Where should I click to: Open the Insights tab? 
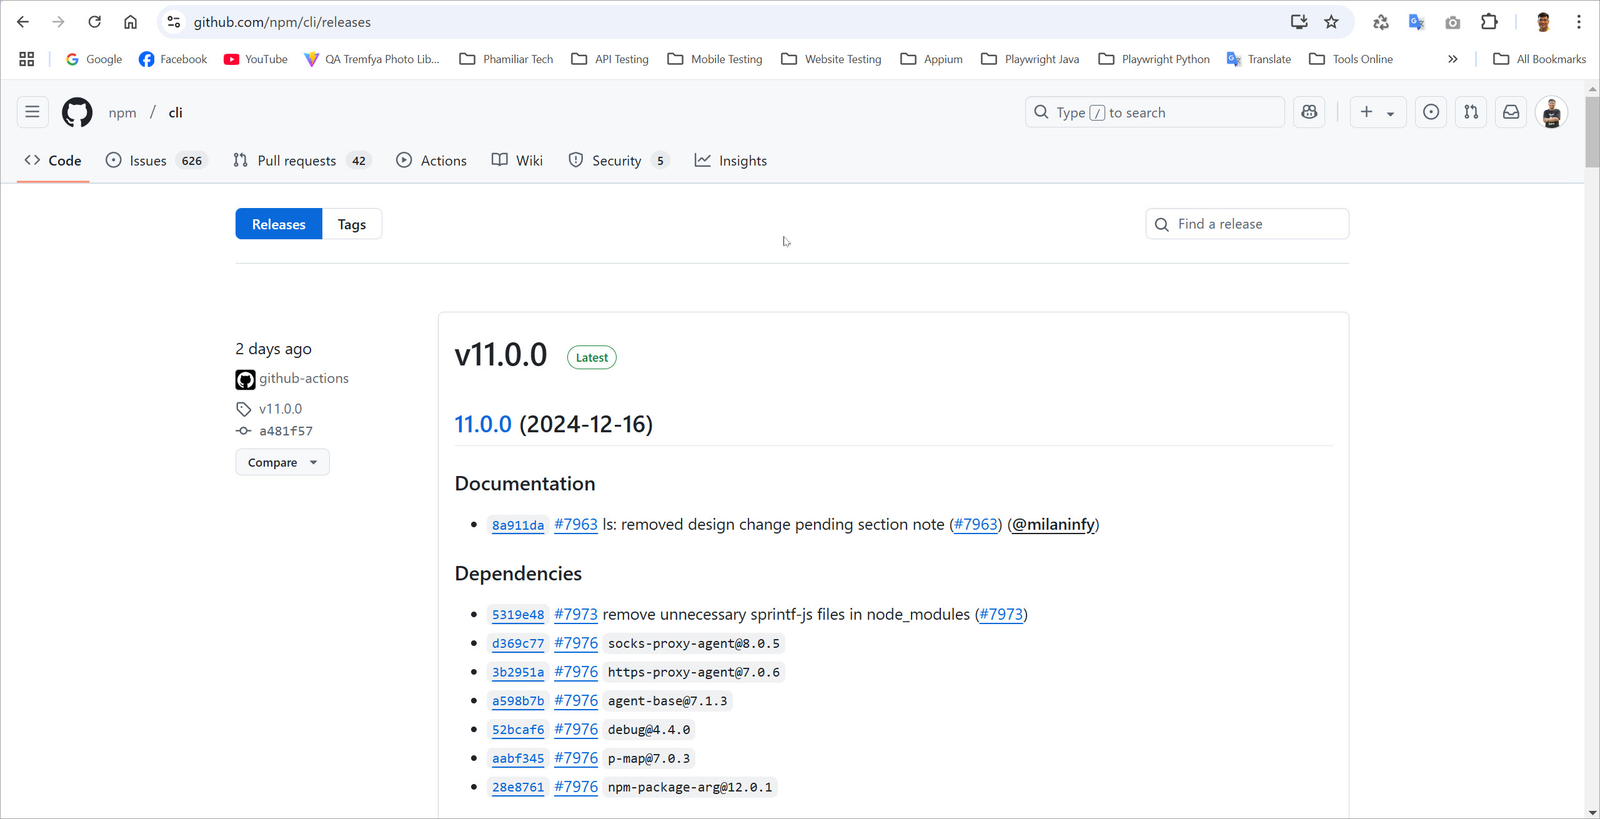731,161
